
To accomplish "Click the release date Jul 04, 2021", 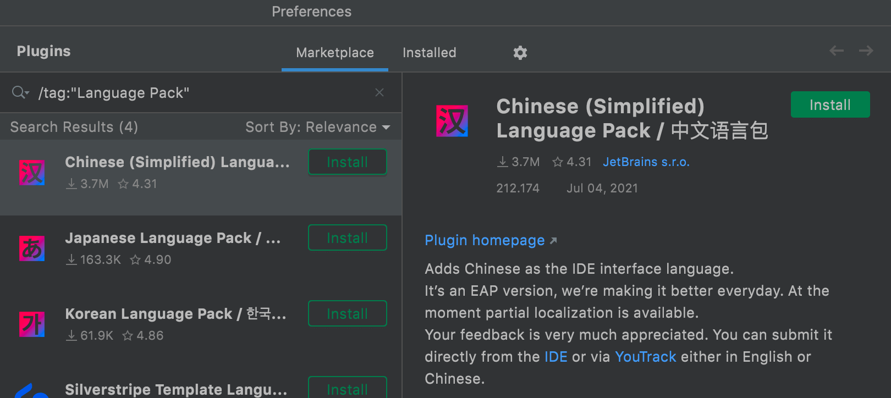I will tap(602, 188).
